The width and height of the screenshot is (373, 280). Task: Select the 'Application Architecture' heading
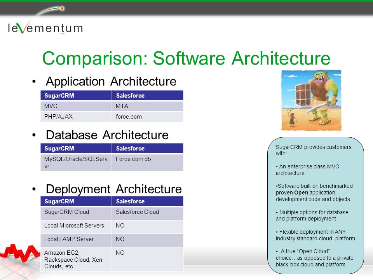pos(111,81)
